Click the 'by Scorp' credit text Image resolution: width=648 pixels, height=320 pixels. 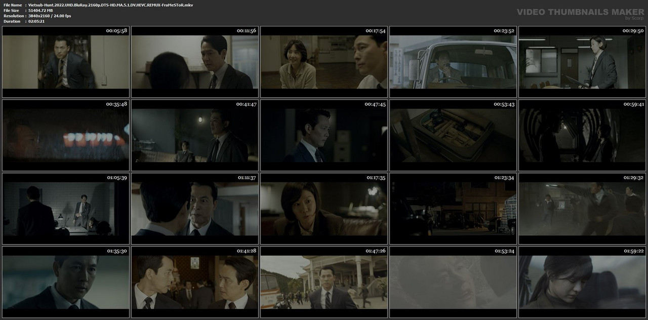pos(634,18)
